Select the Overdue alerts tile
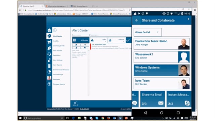This screenshot has width=215, height=121. coord(117,40)
